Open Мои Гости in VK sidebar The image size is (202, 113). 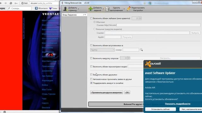[47, 89]
